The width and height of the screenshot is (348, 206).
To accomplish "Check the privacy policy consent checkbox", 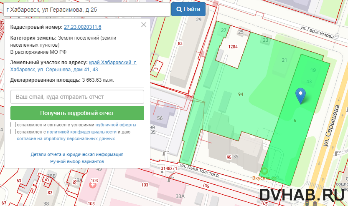I will (13, 132).
